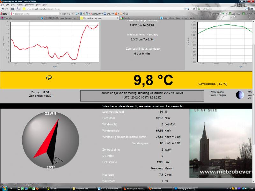Click the weather condition icon in yellow banner

[49, 78]
